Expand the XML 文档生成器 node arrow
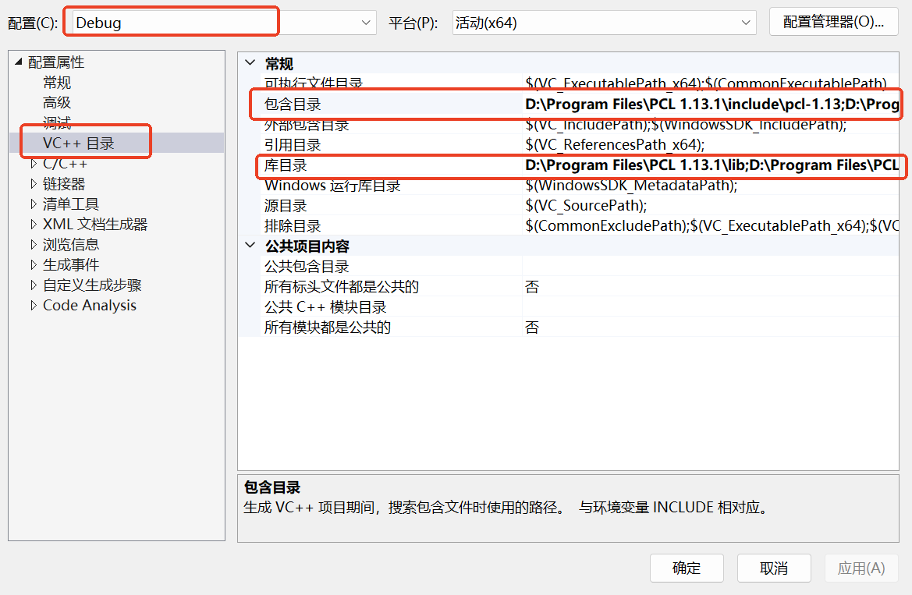The width and height of the screenshot is (912, 595). click(33, 225)
